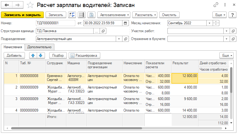This screenshot has height=134, width=237.
Task: Open the Подразделение dropdown list
Action: 118,39
